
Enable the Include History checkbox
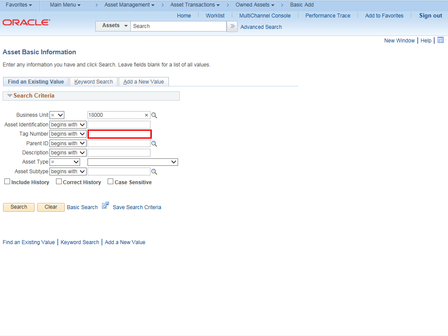7,182
